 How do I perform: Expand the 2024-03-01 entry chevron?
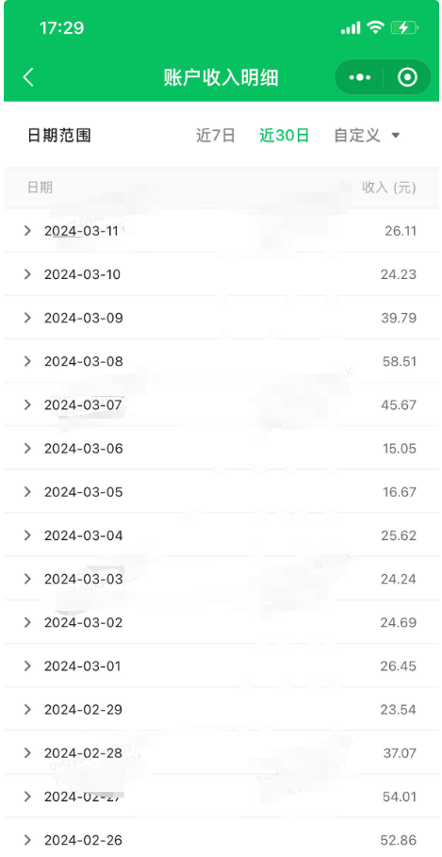pos(28,667)
